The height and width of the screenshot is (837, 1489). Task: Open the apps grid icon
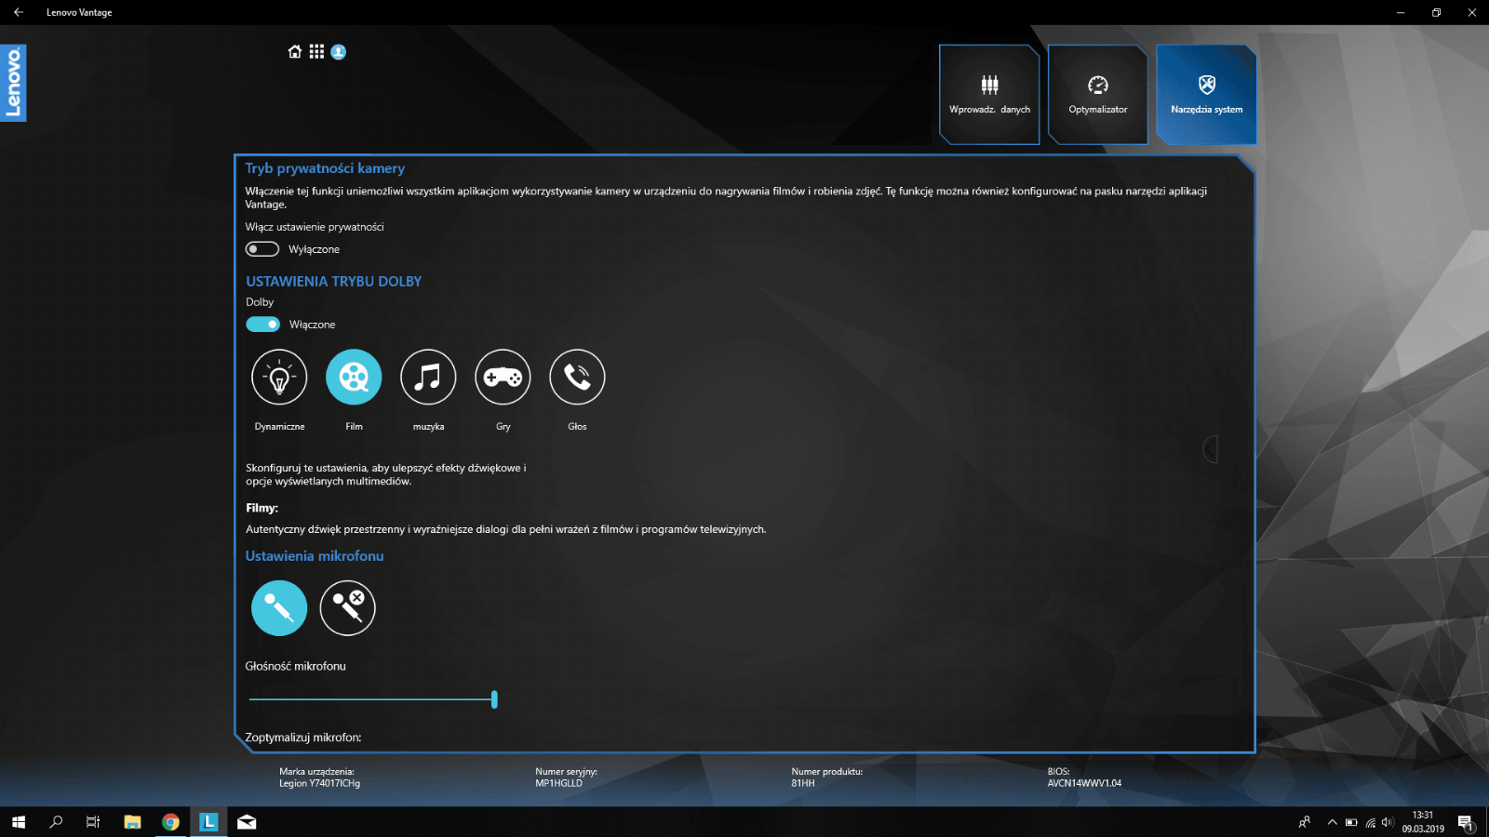pos(316,52)
